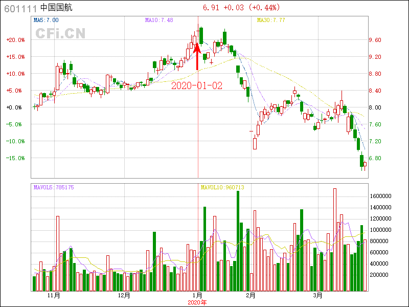Viewport: 409px width, 307px height.
Task: Click the 1000000 volume axis label
Action: (x=381, y=230)
